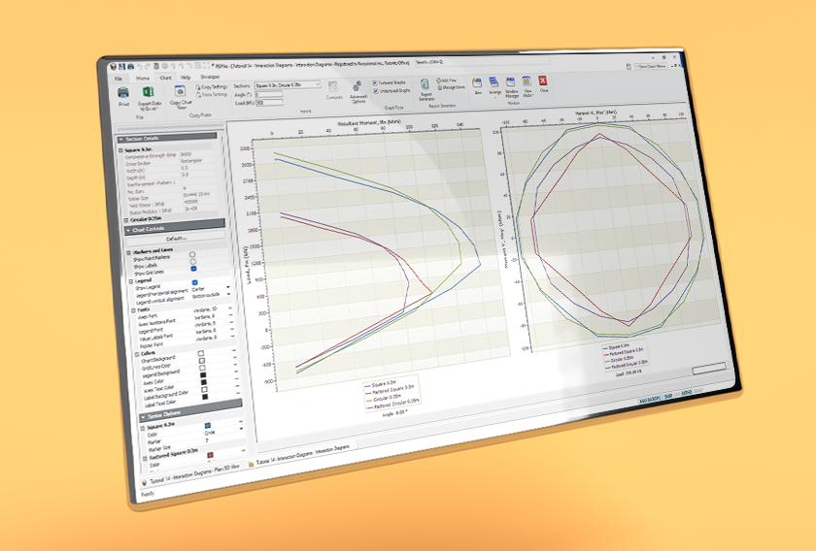Toggle the Factored Graphs checkbox
The height and width of the screenshot is (551, 816).
click(x=375, y=82)
